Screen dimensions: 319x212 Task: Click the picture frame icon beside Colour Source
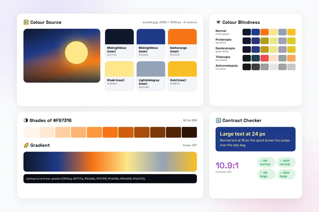(x=26, y=22)
